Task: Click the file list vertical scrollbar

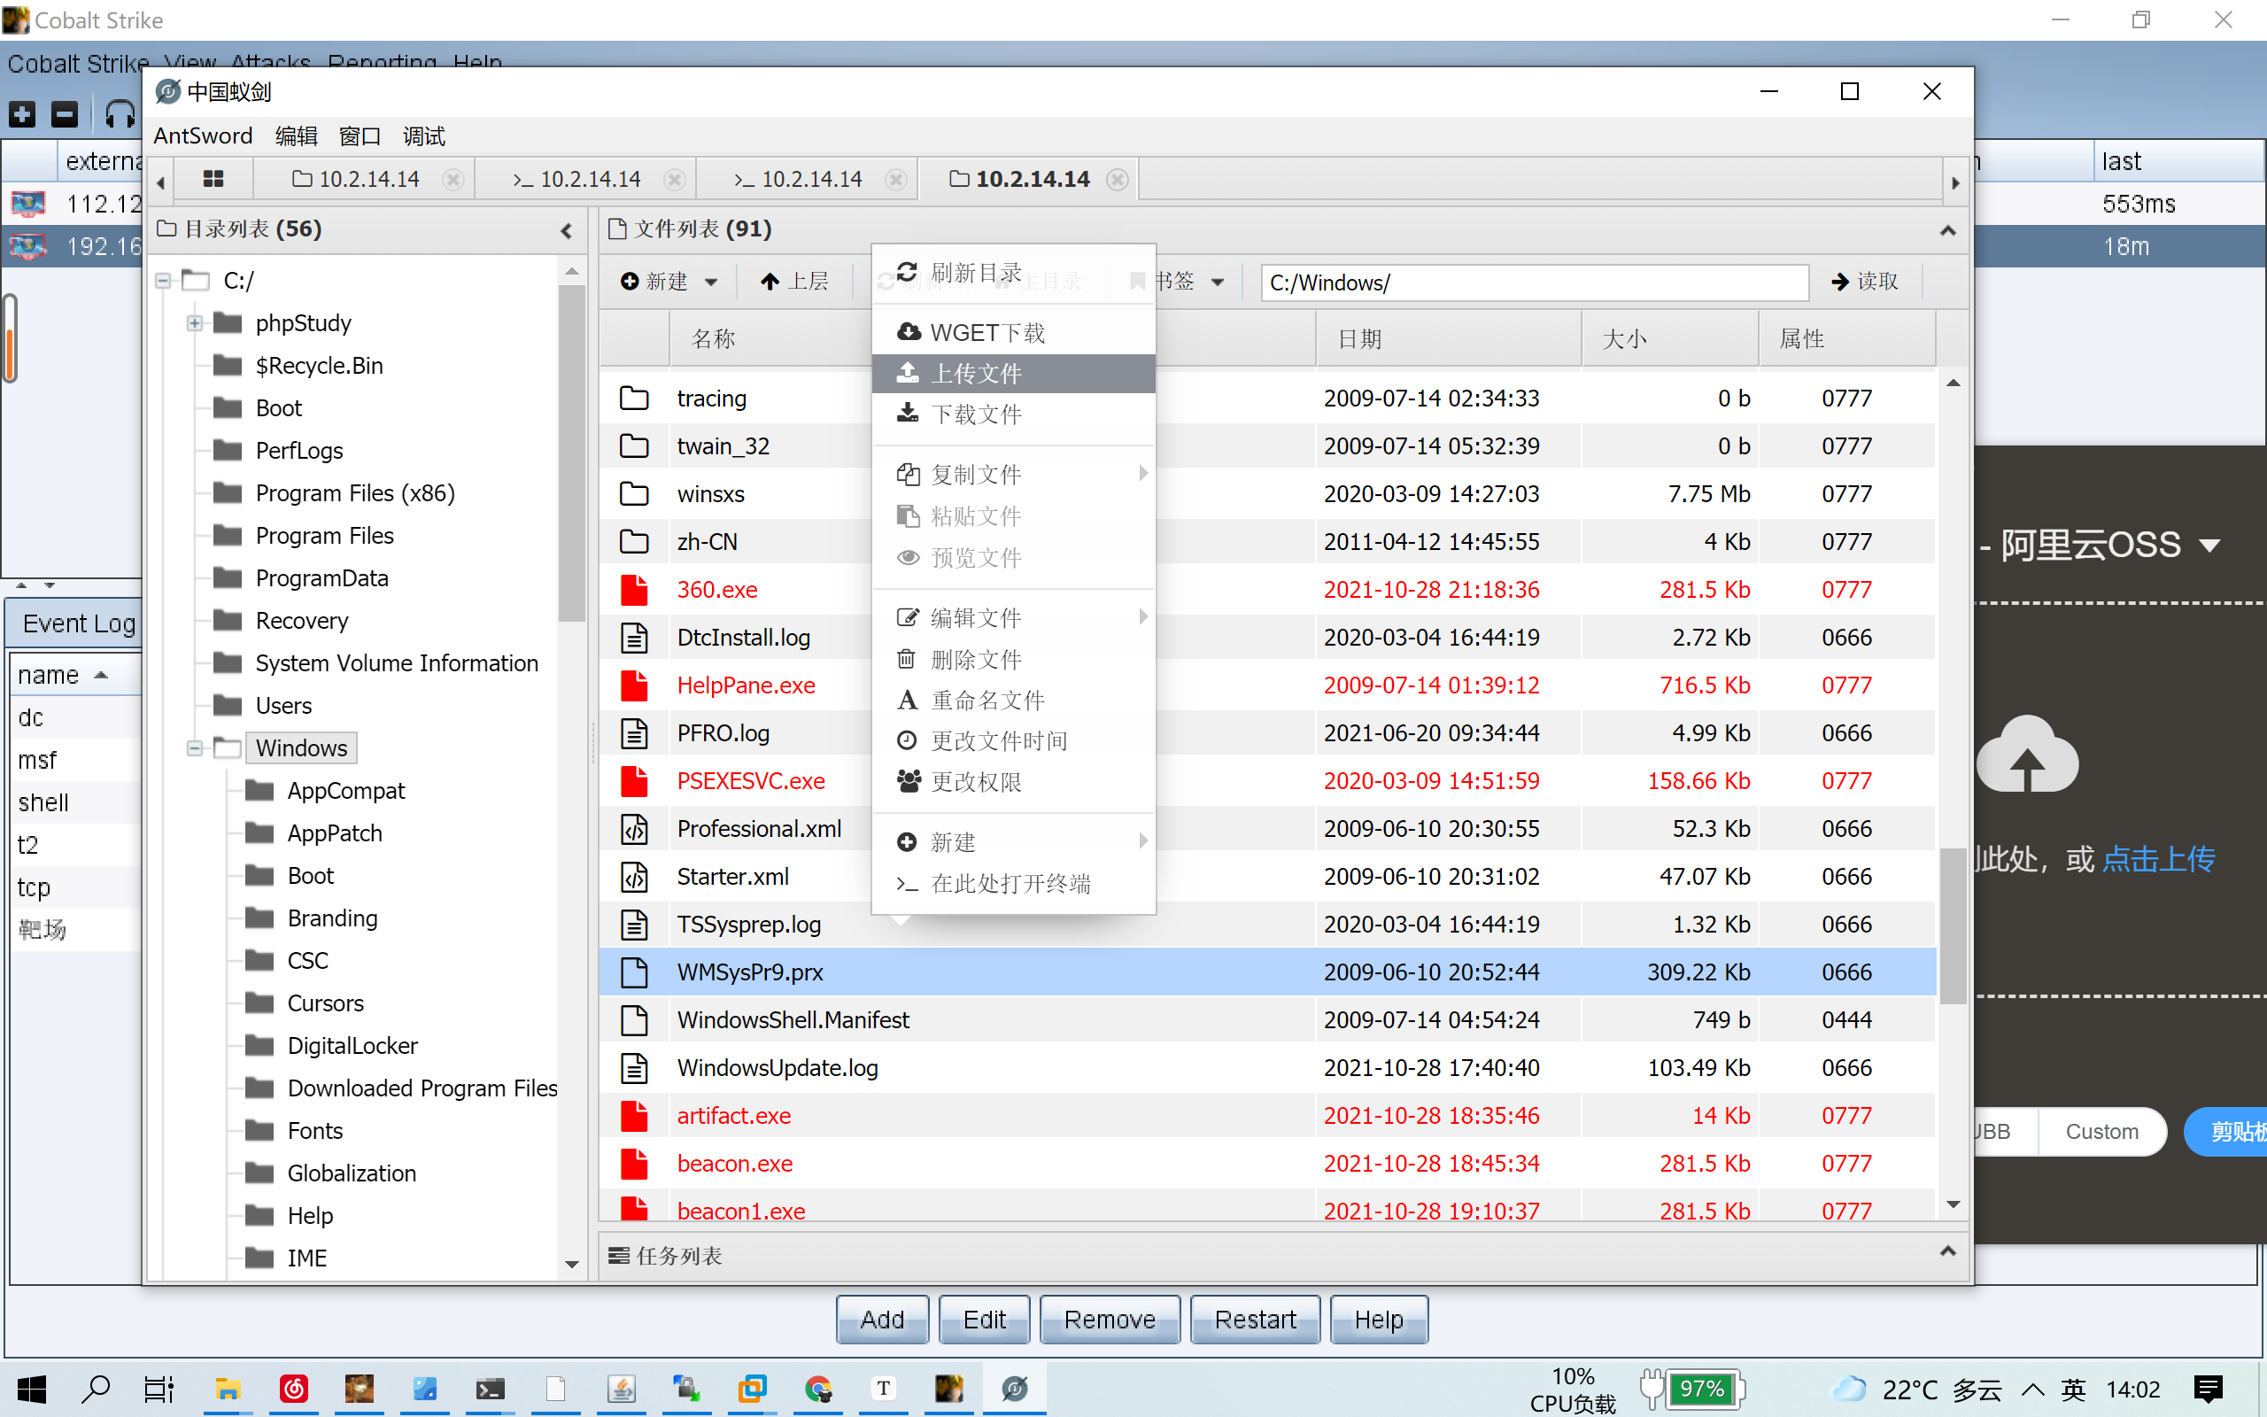Action: pyautogui.click(x=1953, y=925)
